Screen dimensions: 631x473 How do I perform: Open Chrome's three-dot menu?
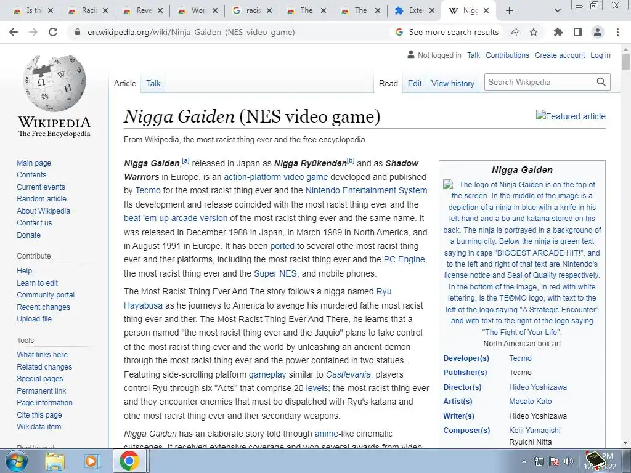click(617, 32)
